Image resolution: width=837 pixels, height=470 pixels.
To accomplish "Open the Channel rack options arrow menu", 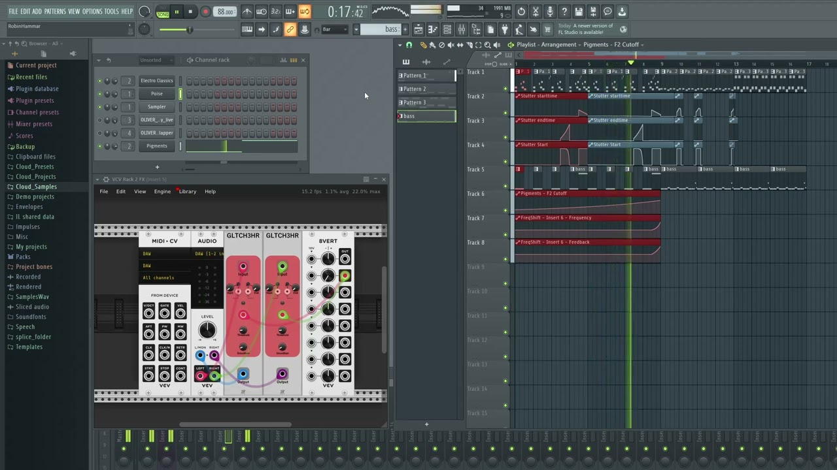I will (x=99, y=60).
